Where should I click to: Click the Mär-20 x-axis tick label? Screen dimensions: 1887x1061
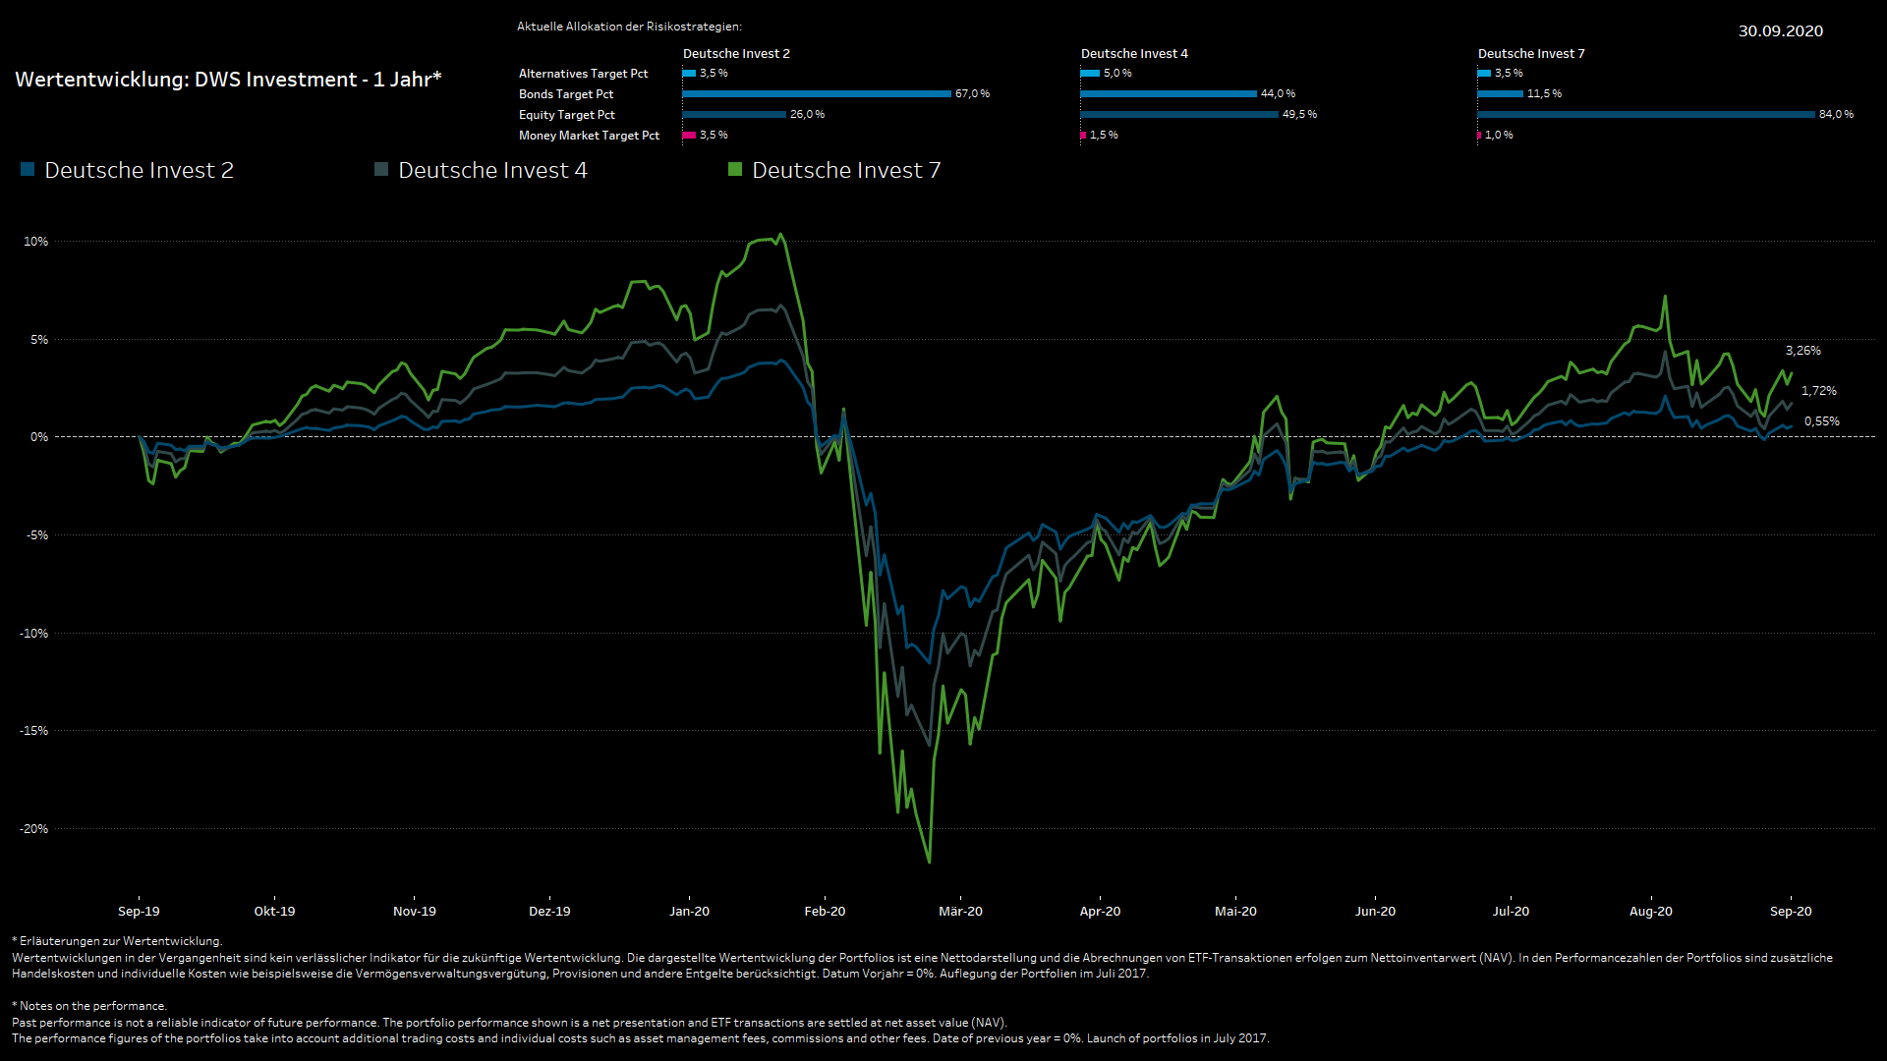pyautogui.click(x=960, y=912)
